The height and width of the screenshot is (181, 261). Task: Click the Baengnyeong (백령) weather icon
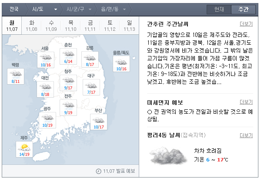(16, 74)
